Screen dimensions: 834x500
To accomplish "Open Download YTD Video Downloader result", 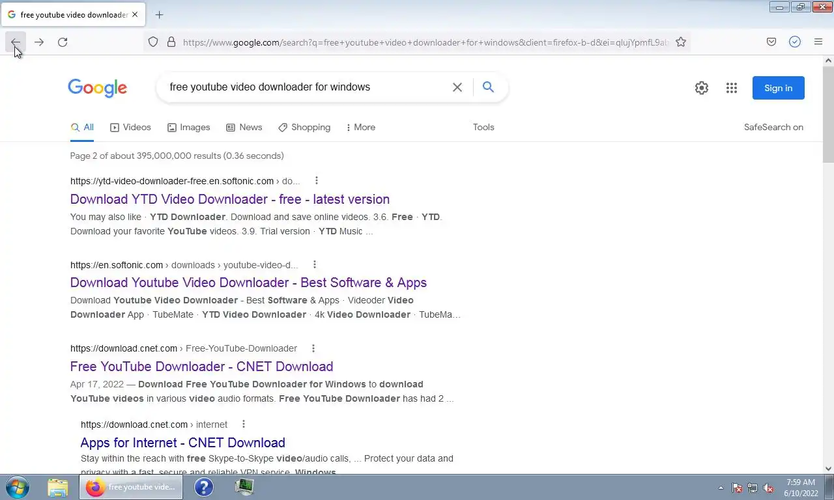I will click(x=230, y=199).
